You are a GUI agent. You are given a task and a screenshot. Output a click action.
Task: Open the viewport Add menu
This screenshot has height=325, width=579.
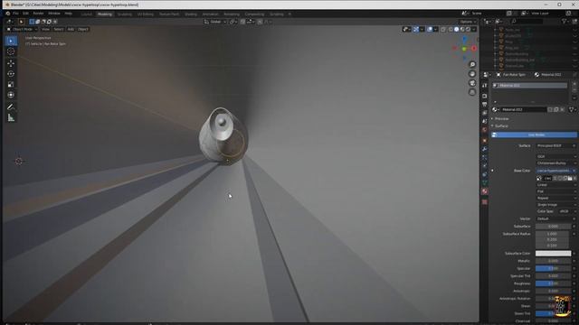[x=71, y=29]
